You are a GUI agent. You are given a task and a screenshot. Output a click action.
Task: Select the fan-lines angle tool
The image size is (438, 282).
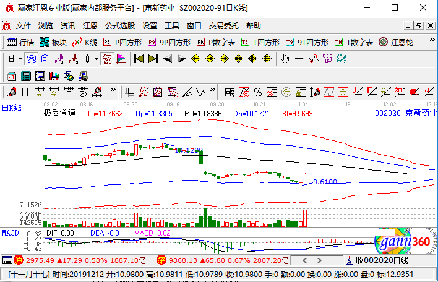(144, 92)
